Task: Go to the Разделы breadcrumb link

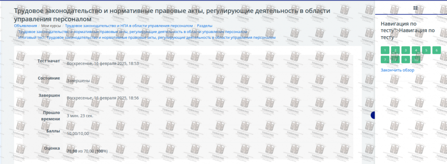Action: 205,25
